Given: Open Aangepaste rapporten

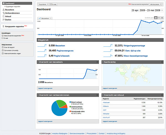Looking at the screenshot, I should [14, 27].
